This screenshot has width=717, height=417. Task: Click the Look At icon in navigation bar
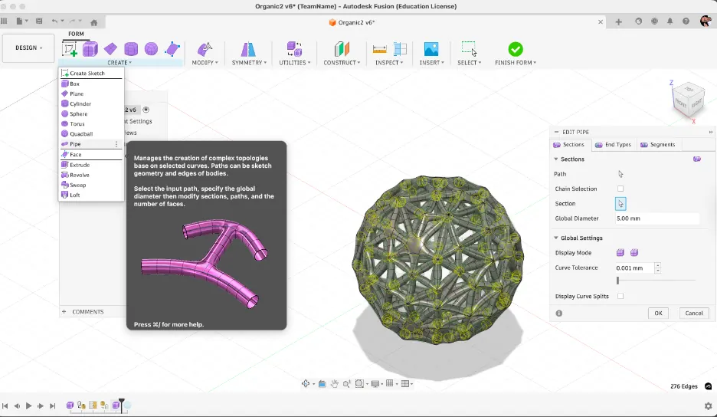[322, 383]
